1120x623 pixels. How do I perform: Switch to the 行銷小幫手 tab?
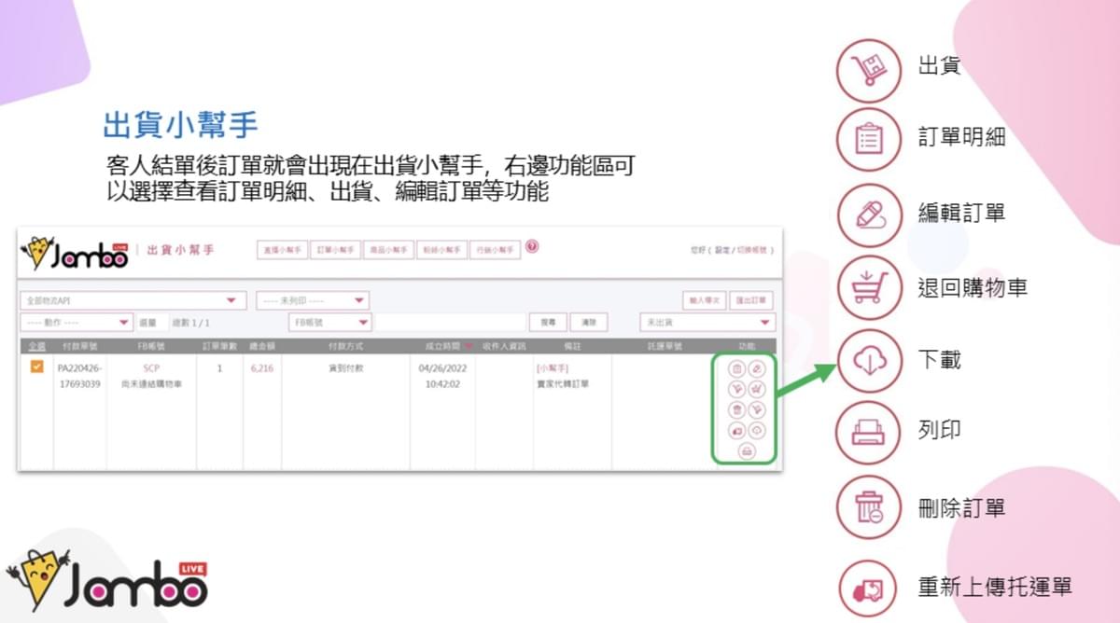click(x=495, y=250)
